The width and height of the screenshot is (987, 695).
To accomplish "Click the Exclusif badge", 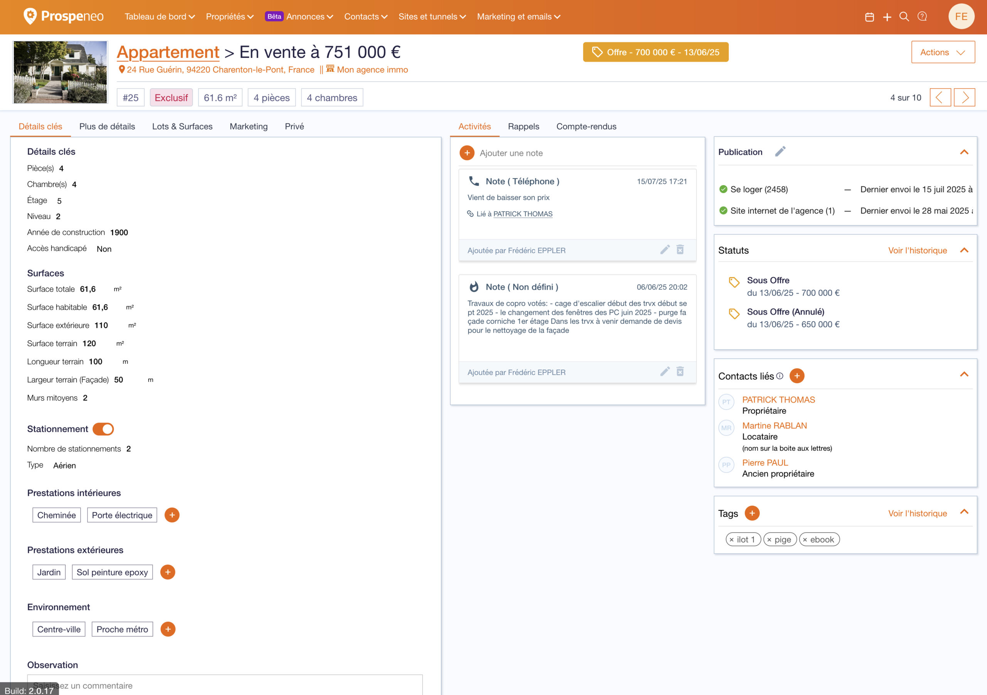I will tap(171, 98).
